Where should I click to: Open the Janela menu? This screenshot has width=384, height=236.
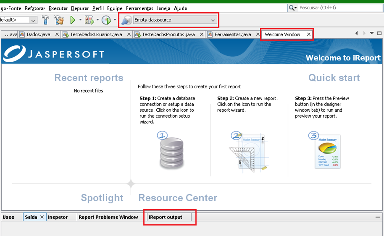click(x=163, y=8)
